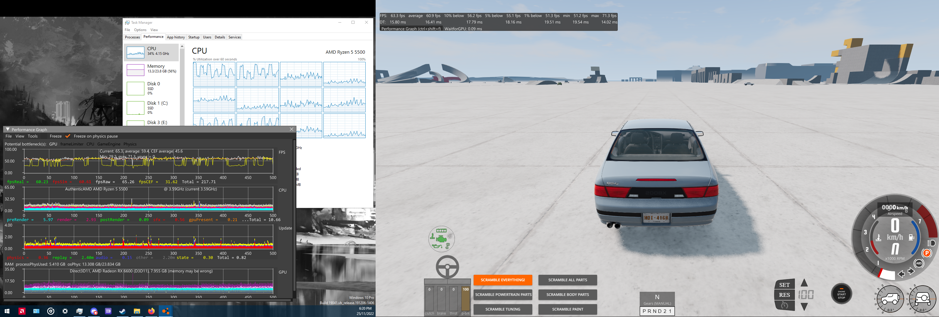Open the Windows Start menu
This screenshot has height=317, width=939.
pyautogui.click(x=6, y=311)
